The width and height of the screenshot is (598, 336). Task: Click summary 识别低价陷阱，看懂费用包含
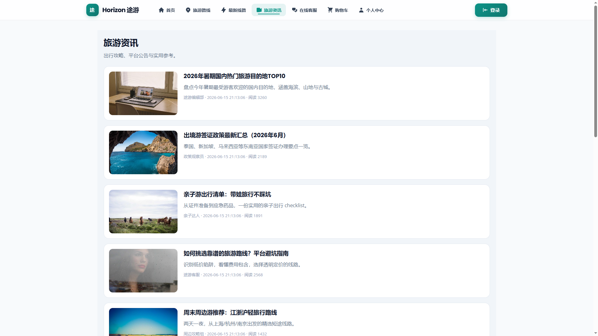point(243,264)
